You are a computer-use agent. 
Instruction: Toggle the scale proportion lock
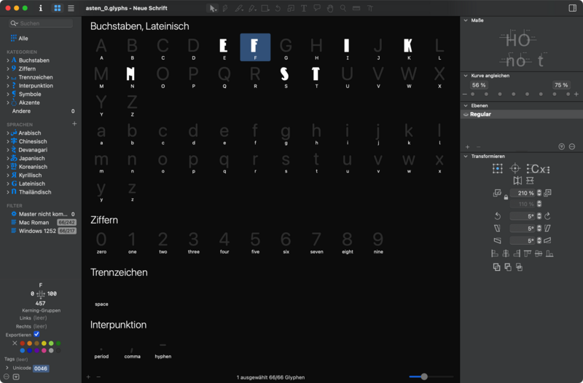click(506, 198)
